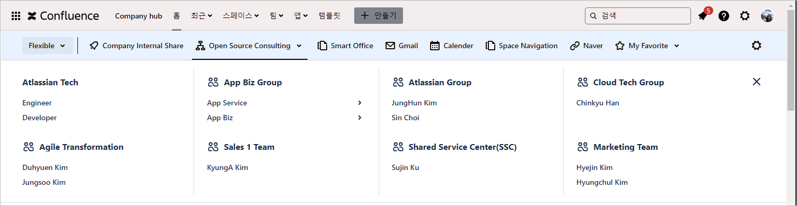The width and height of the screenshot is (797, 206).
Task: Click the Marketing Team people icon
Action: point(583,147)
